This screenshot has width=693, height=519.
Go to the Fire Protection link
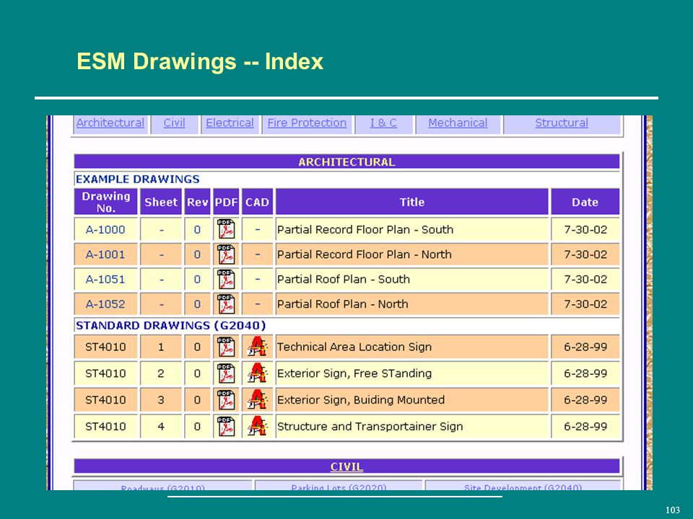(x=307, y=123)
